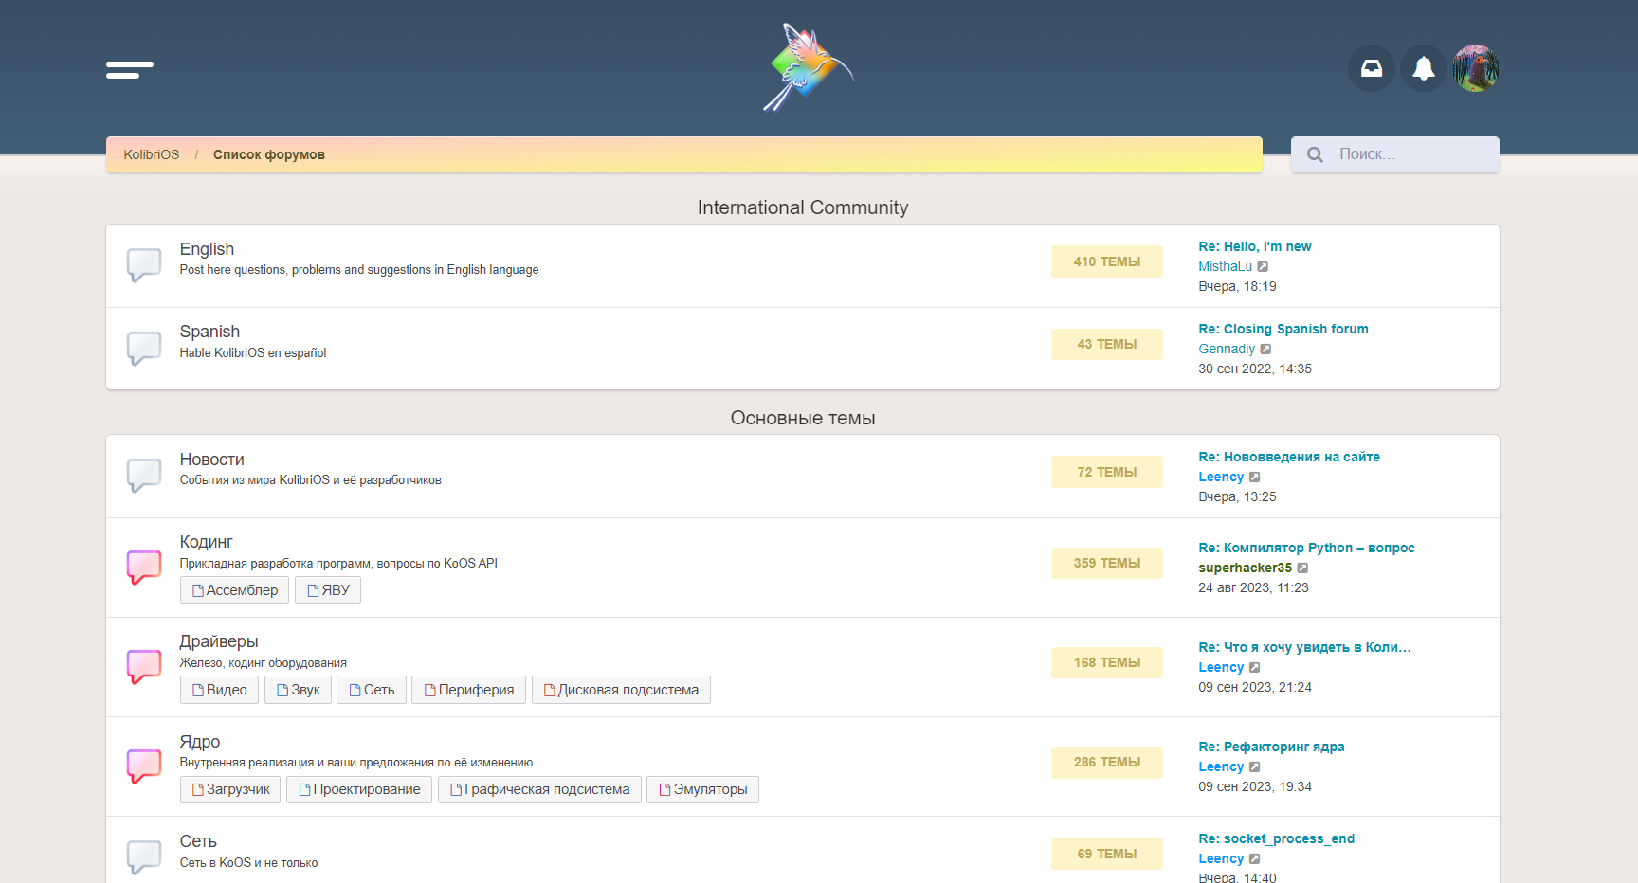Click the search magnifier icon

tap(1315, 154)
